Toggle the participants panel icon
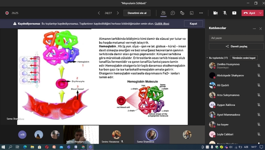The image size is (265, 150). click(x=163, y=13)
